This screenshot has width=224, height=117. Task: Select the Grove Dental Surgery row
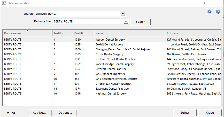(109, 54)
